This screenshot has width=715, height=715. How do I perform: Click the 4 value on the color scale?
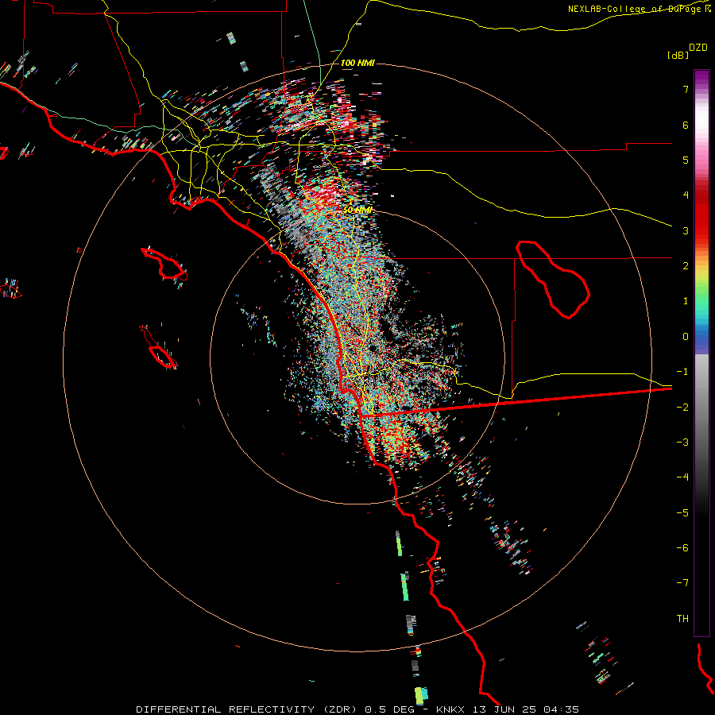pos(686,195)
